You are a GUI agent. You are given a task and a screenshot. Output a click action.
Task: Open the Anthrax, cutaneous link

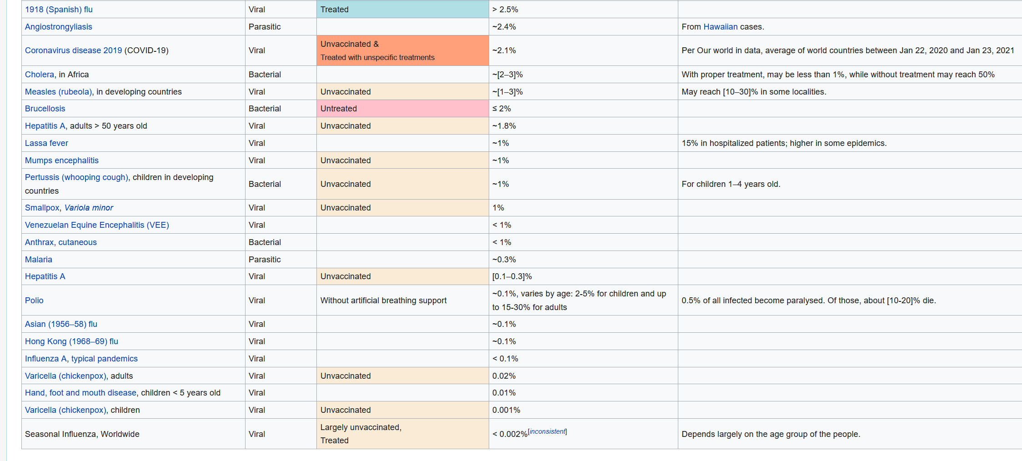pyautogui.click(x=60, y=242)
